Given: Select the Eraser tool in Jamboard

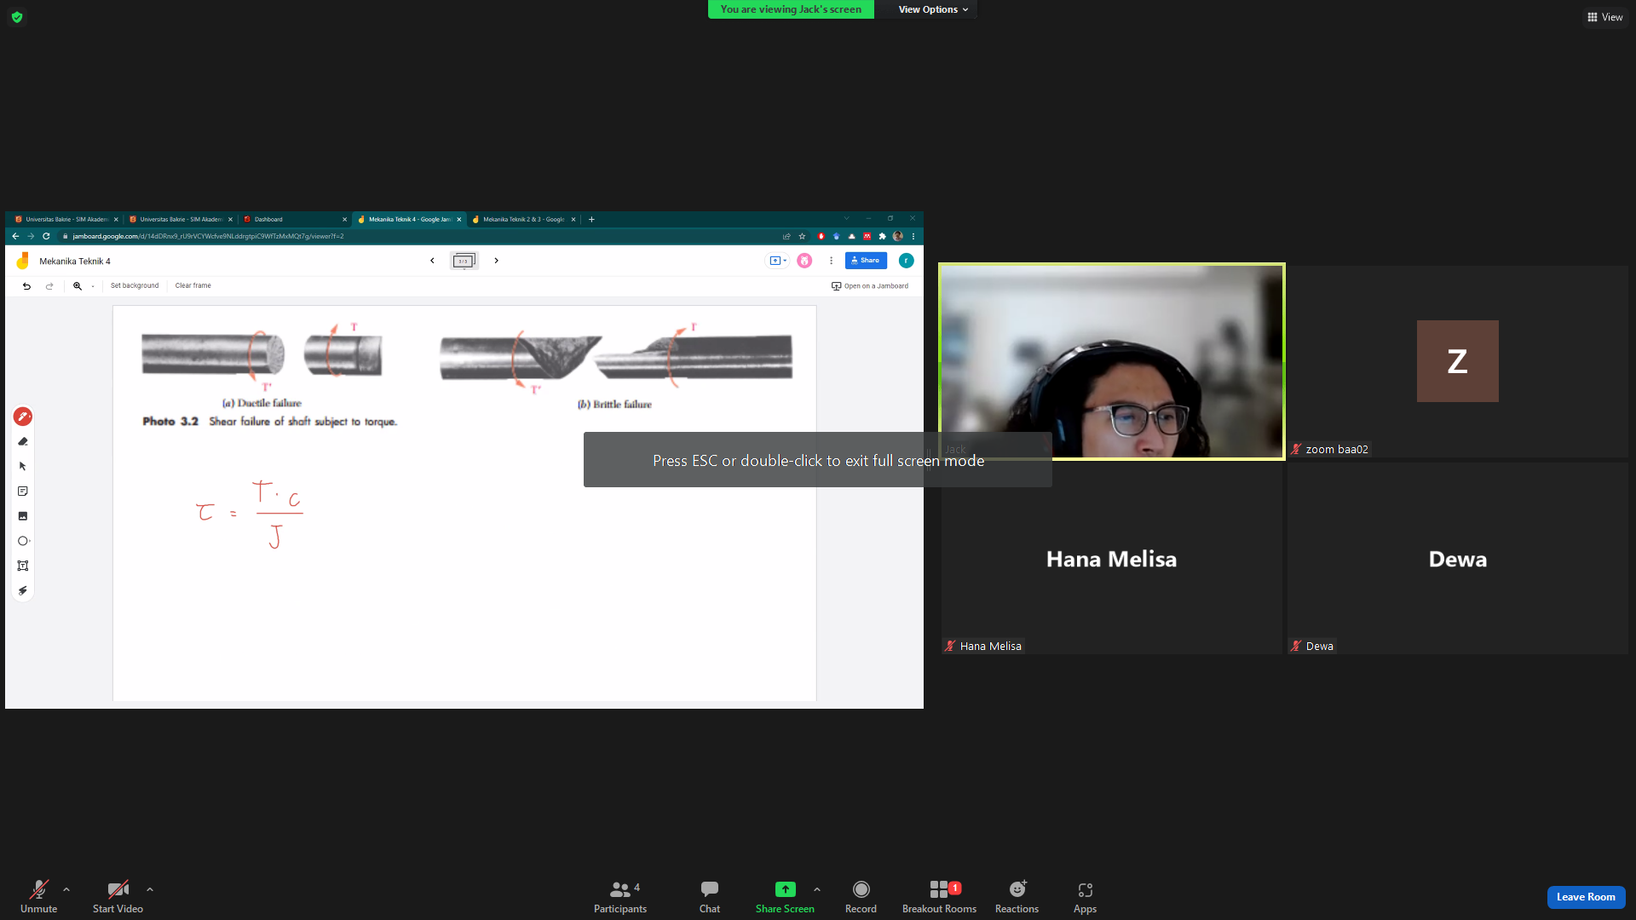Looking at the screenshot, I should (x=23, y=441).
